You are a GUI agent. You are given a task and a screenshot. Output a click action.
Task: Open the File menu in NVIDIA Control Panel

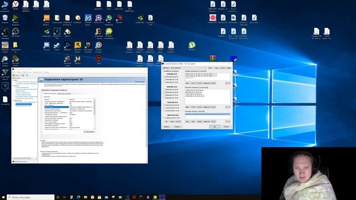[x=14, y=72]
